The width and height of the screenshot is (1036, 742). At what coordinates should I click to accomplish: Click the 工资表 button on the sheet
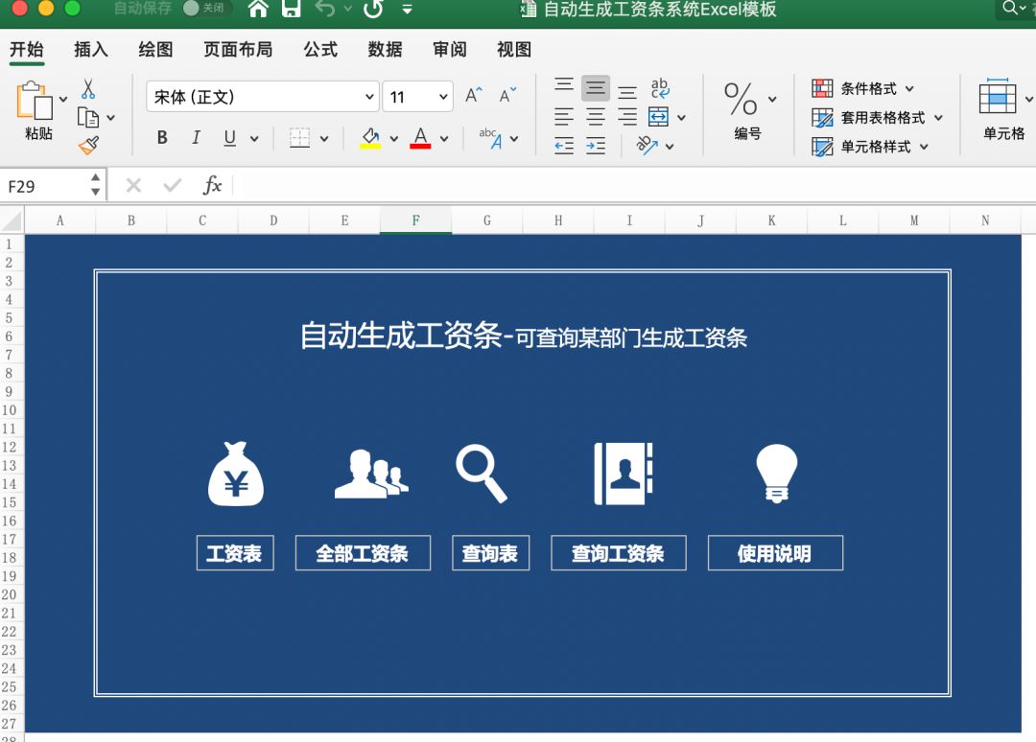pos(234,552)
